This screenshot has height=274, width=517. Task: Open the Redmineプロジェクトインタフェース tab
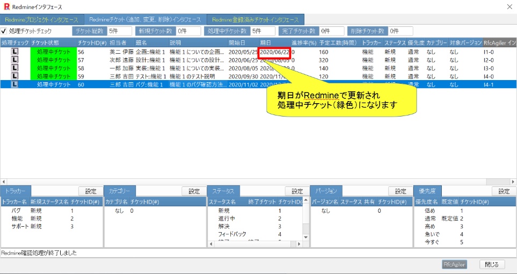tap(41, 20)
